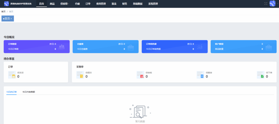Click the 今日仓储费 text
Screen dimensions: 279x124
[82, 49]
